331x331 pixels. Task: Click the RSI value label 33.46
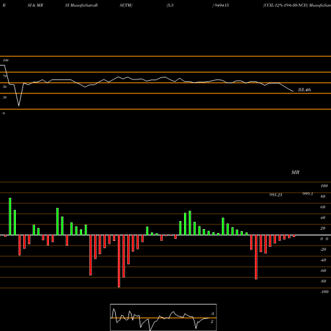pyautogui.click(x=305, y=89)
